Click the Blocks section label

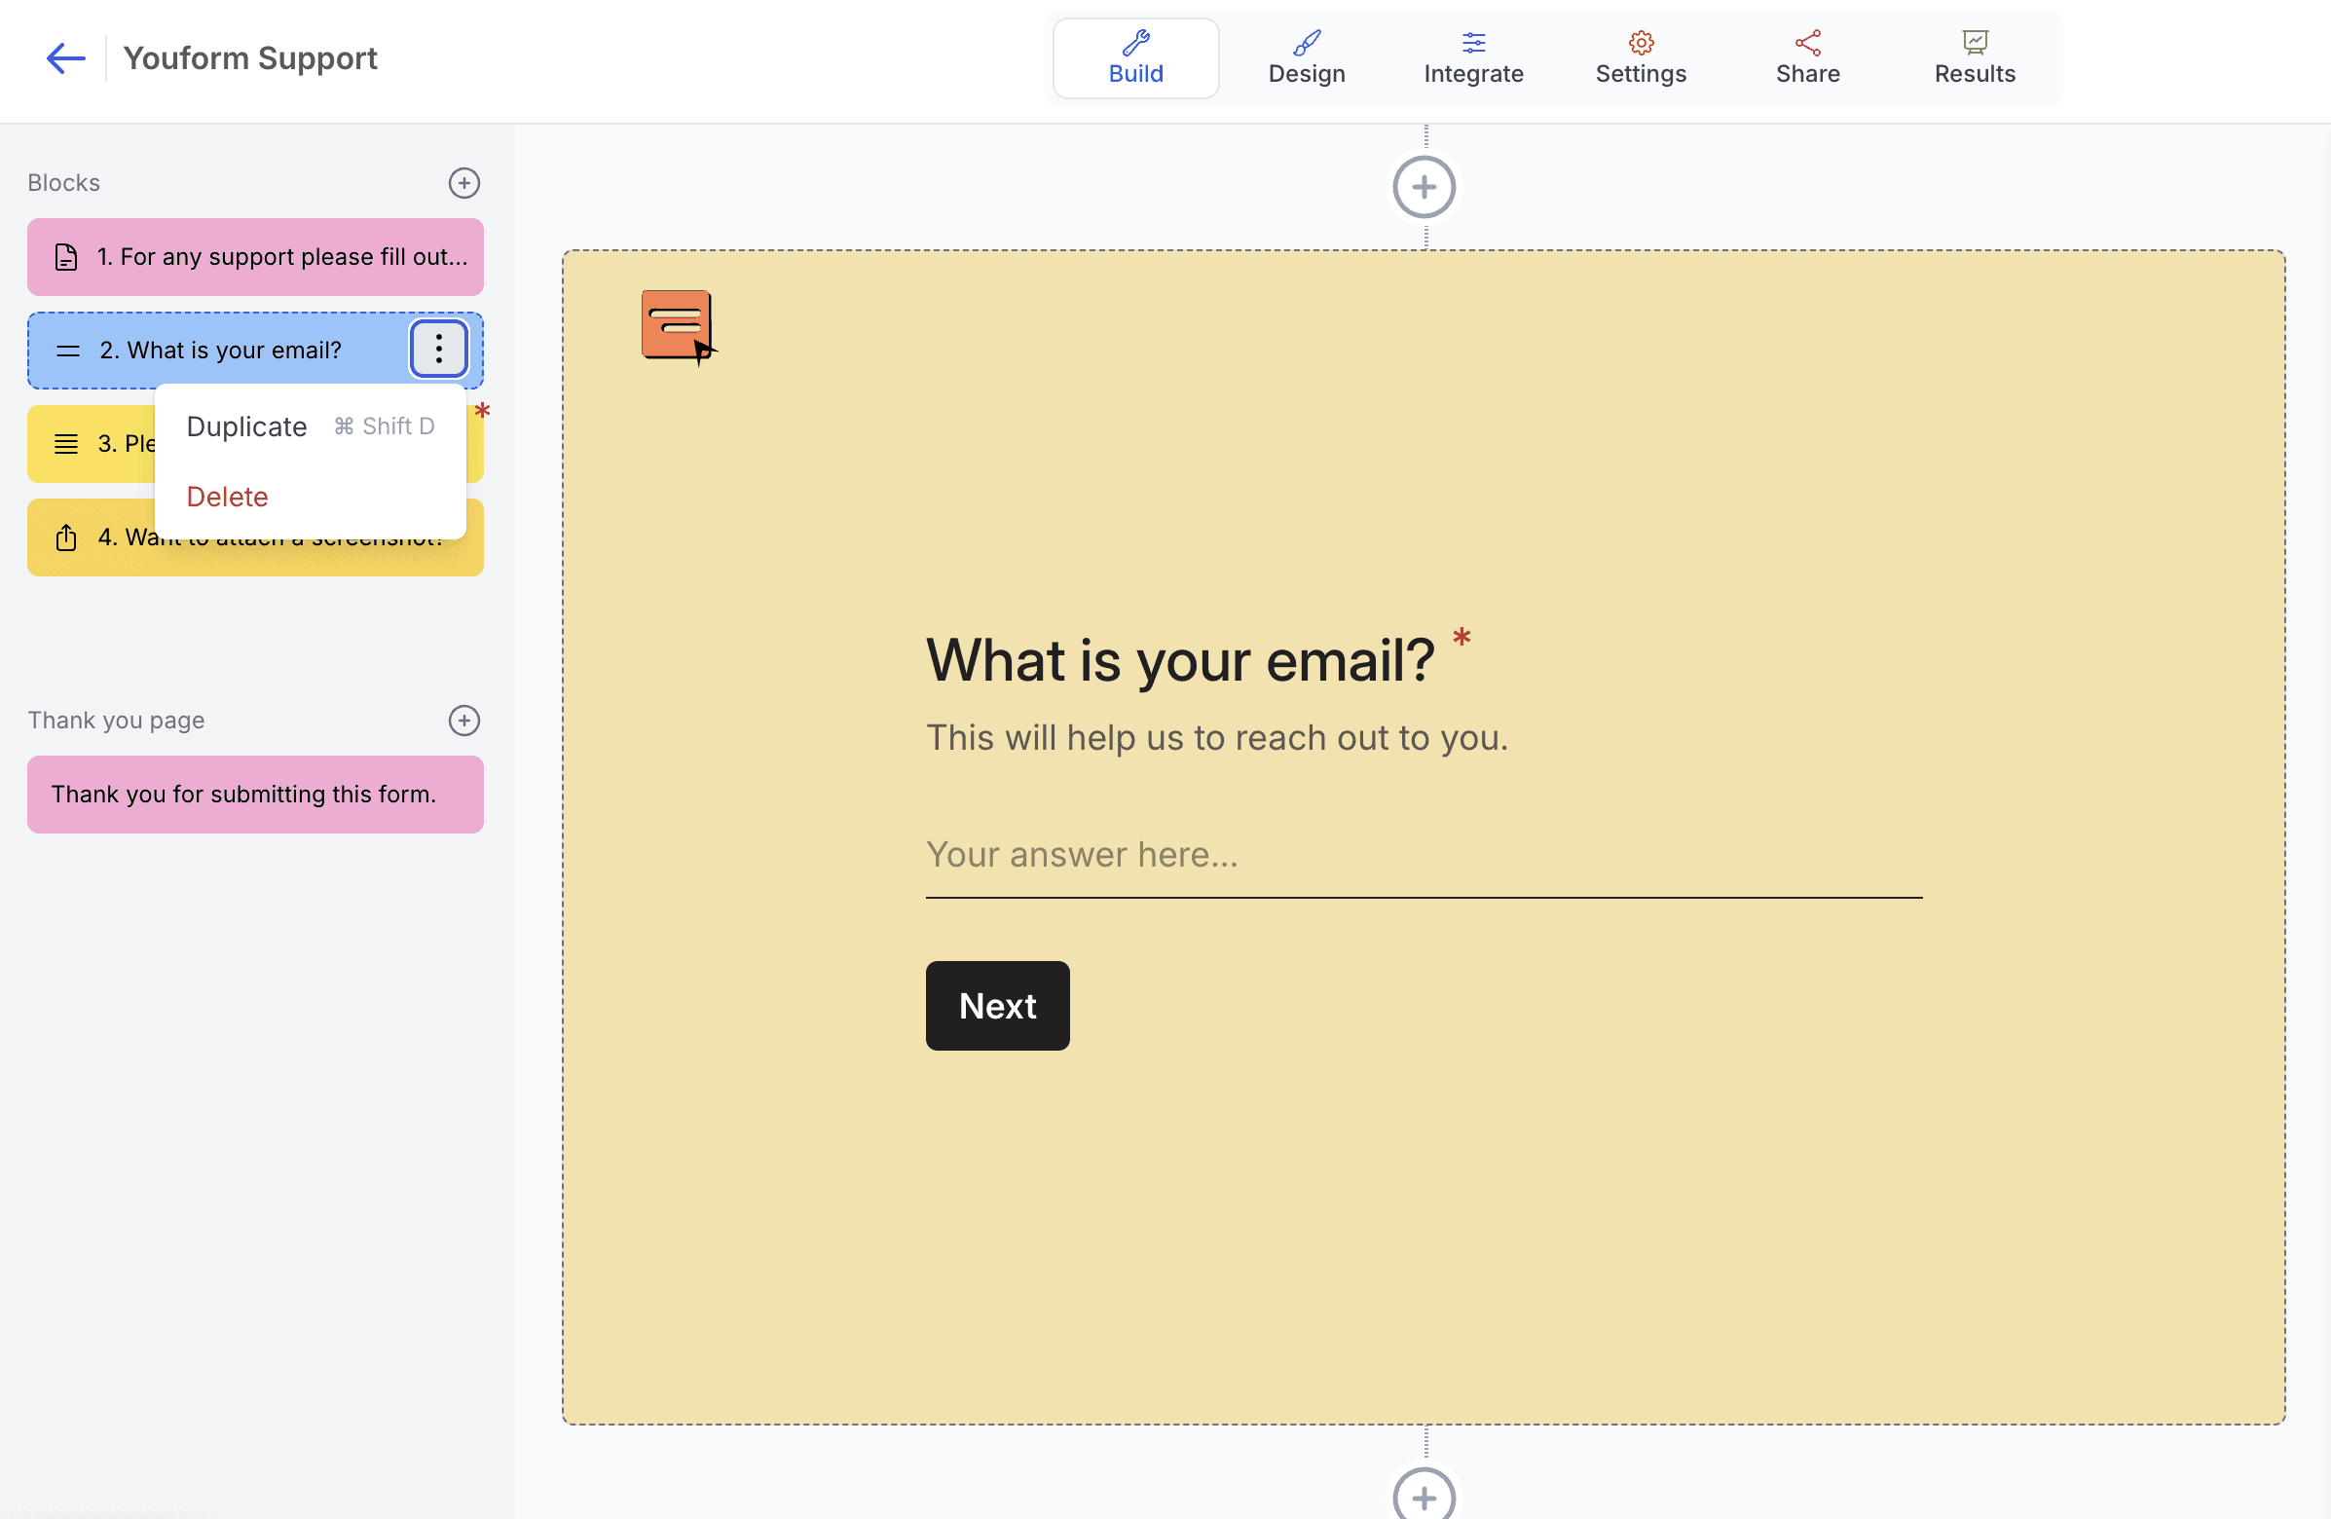(63, 183)
